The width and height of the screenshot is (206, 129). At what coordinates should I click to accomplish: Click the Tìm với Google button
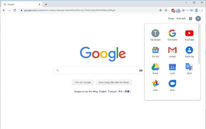83,82
